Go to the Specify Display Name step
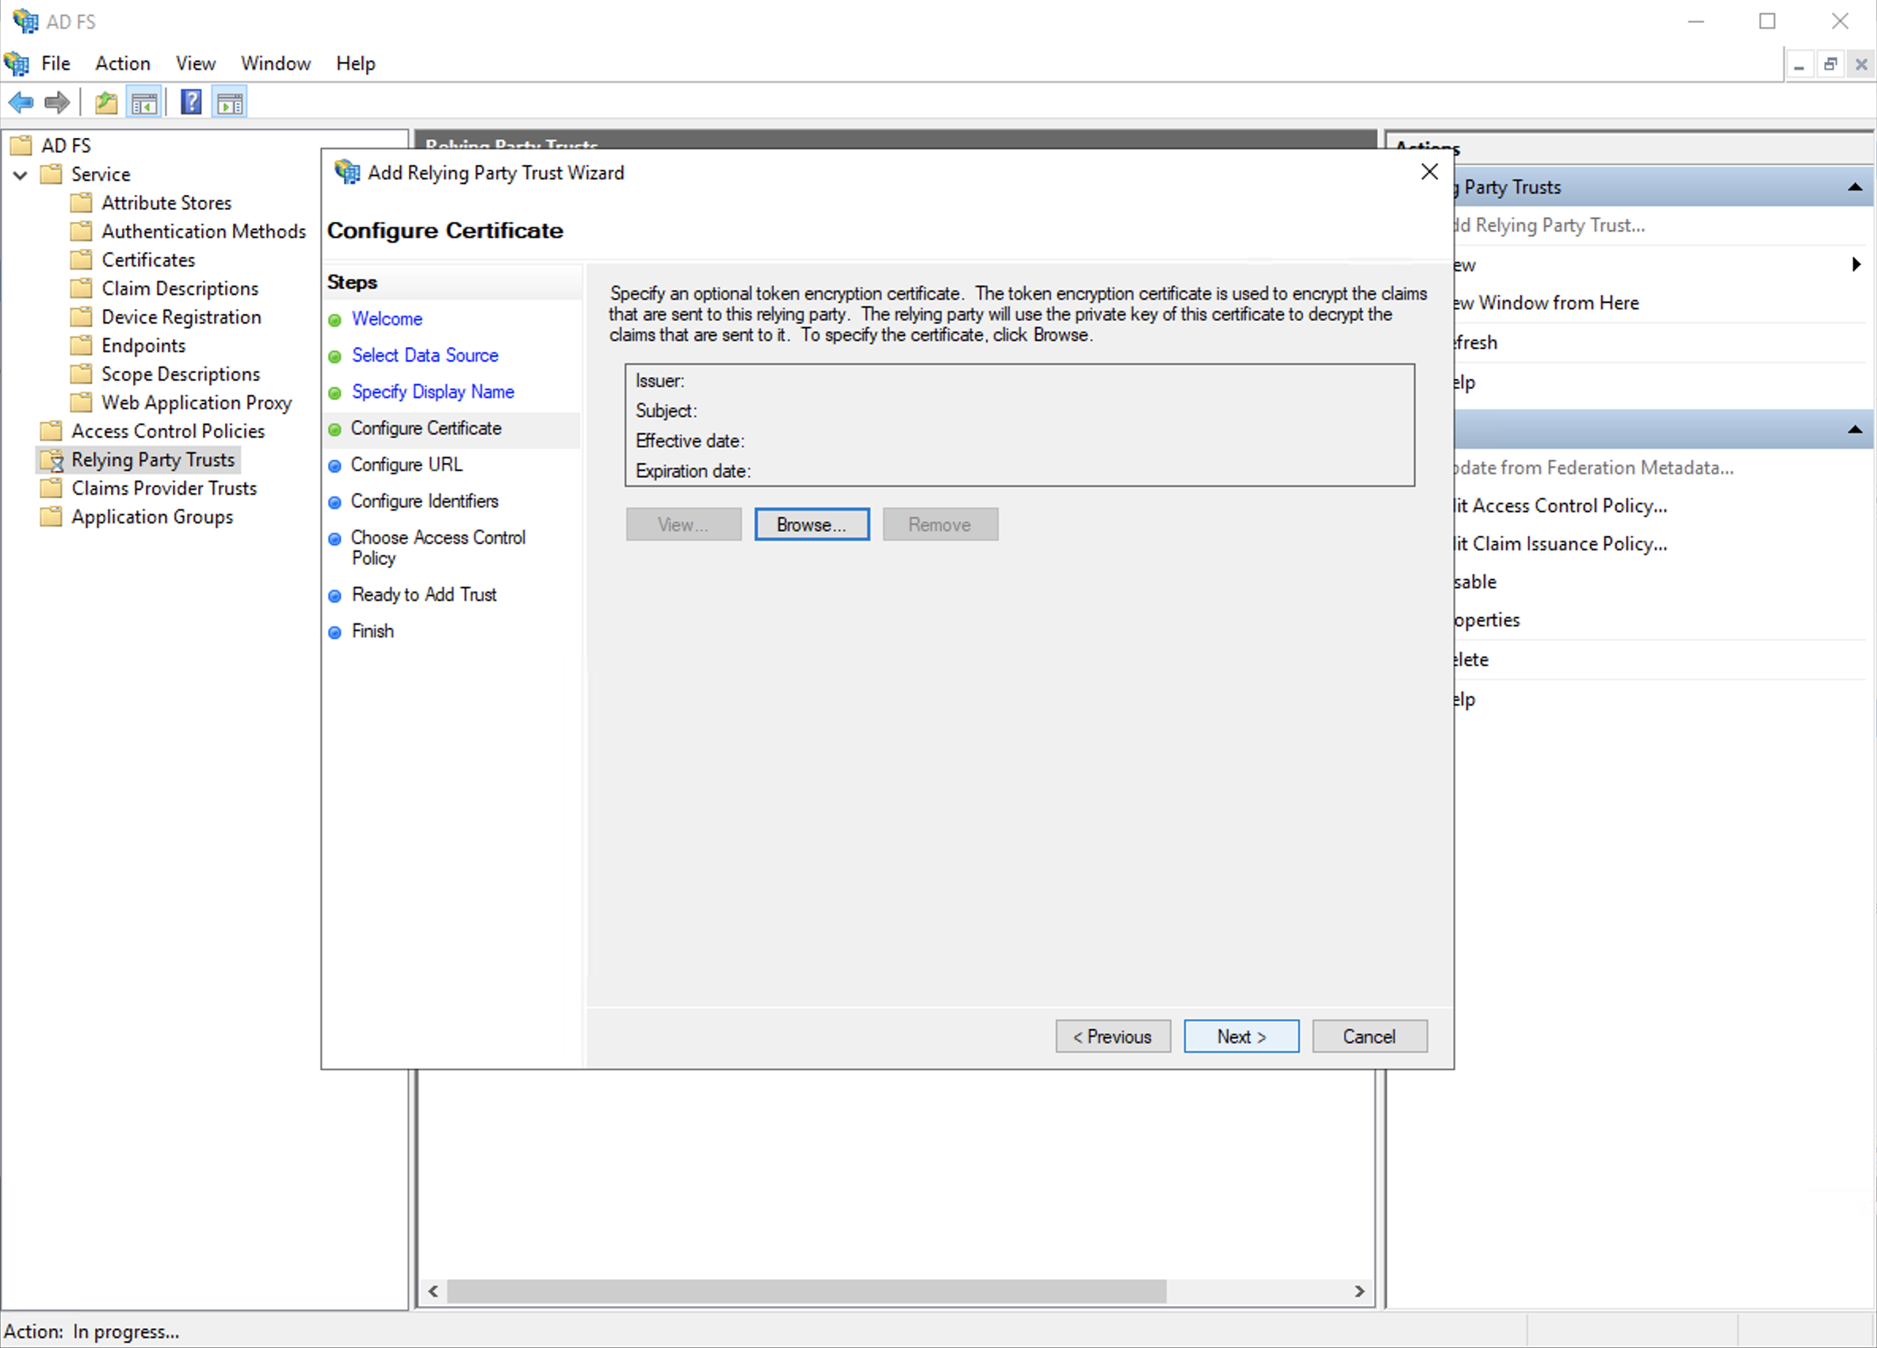The image size is (1877, 1348). coord(433,392)
